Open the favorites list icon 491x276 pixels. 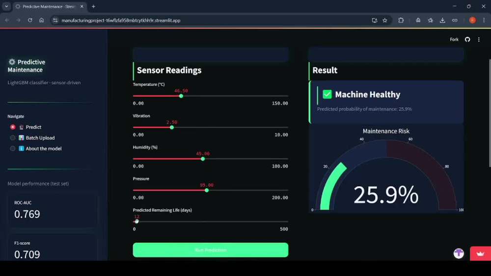pos(431,20)
